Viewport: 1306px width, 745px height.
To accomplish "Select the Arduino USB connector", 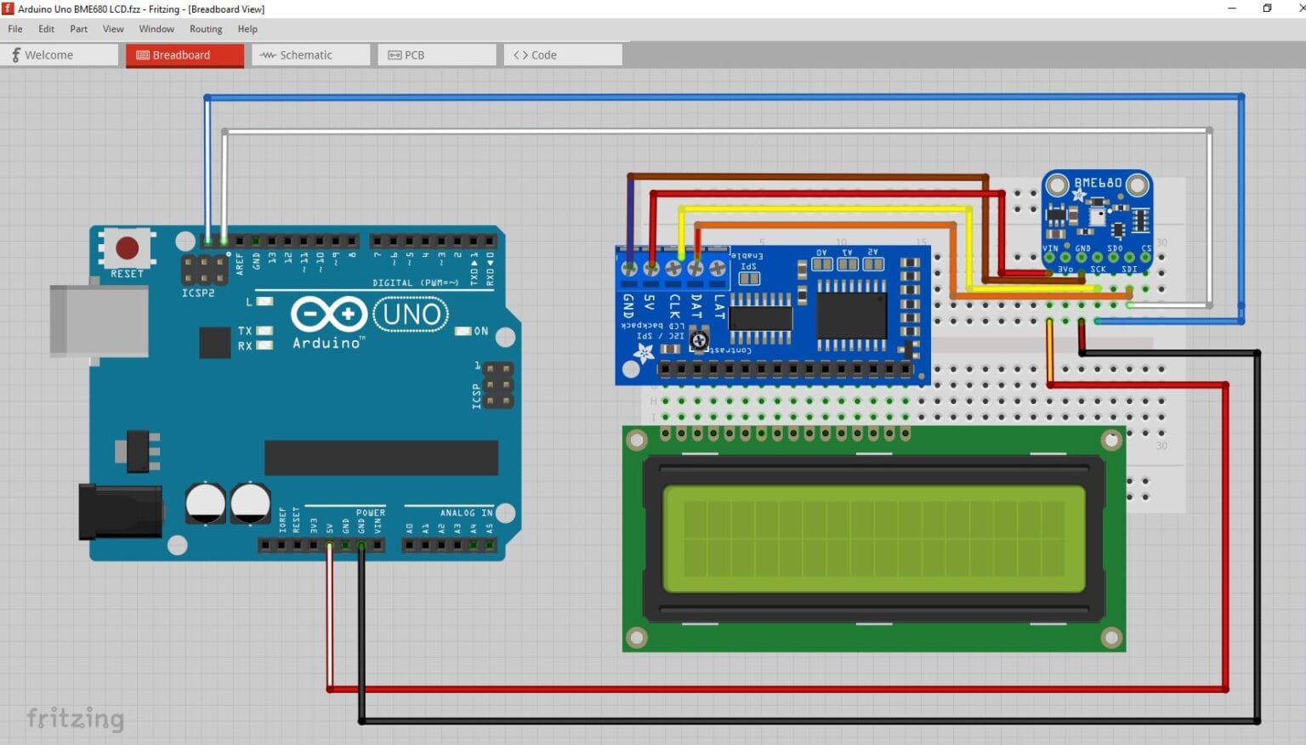I will pos(99,321).
